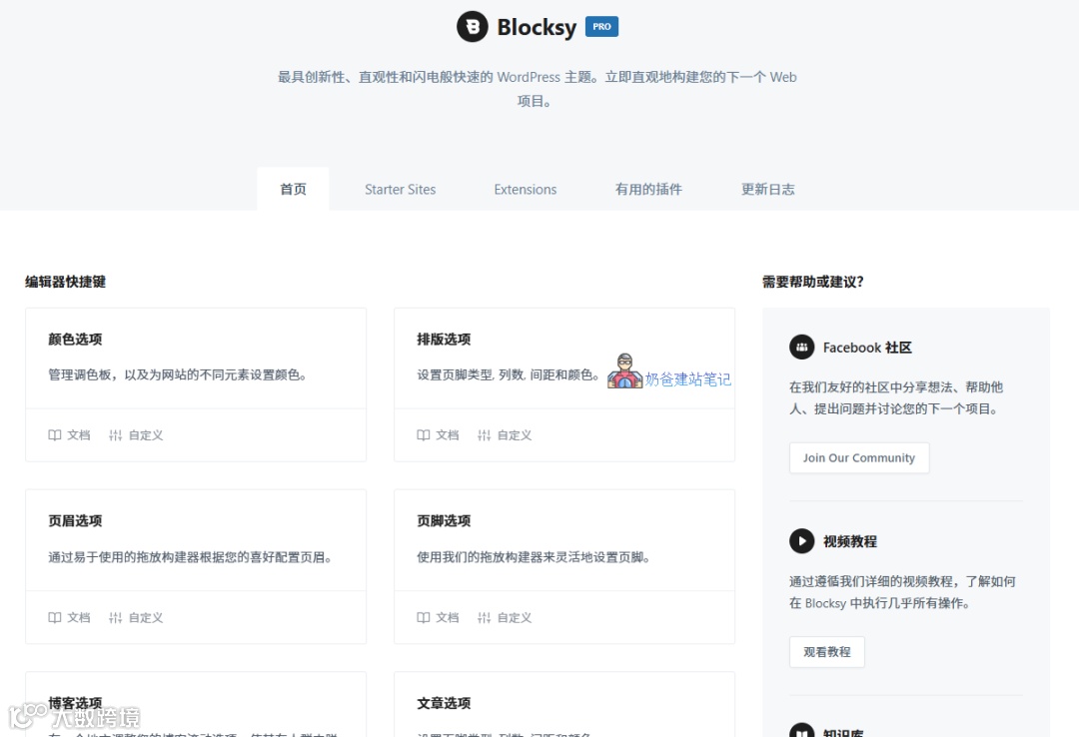Click the Blocksy logo icon
Viewport: 1079px width, 737px height.
pyautogui.click(x=472, y=27)
